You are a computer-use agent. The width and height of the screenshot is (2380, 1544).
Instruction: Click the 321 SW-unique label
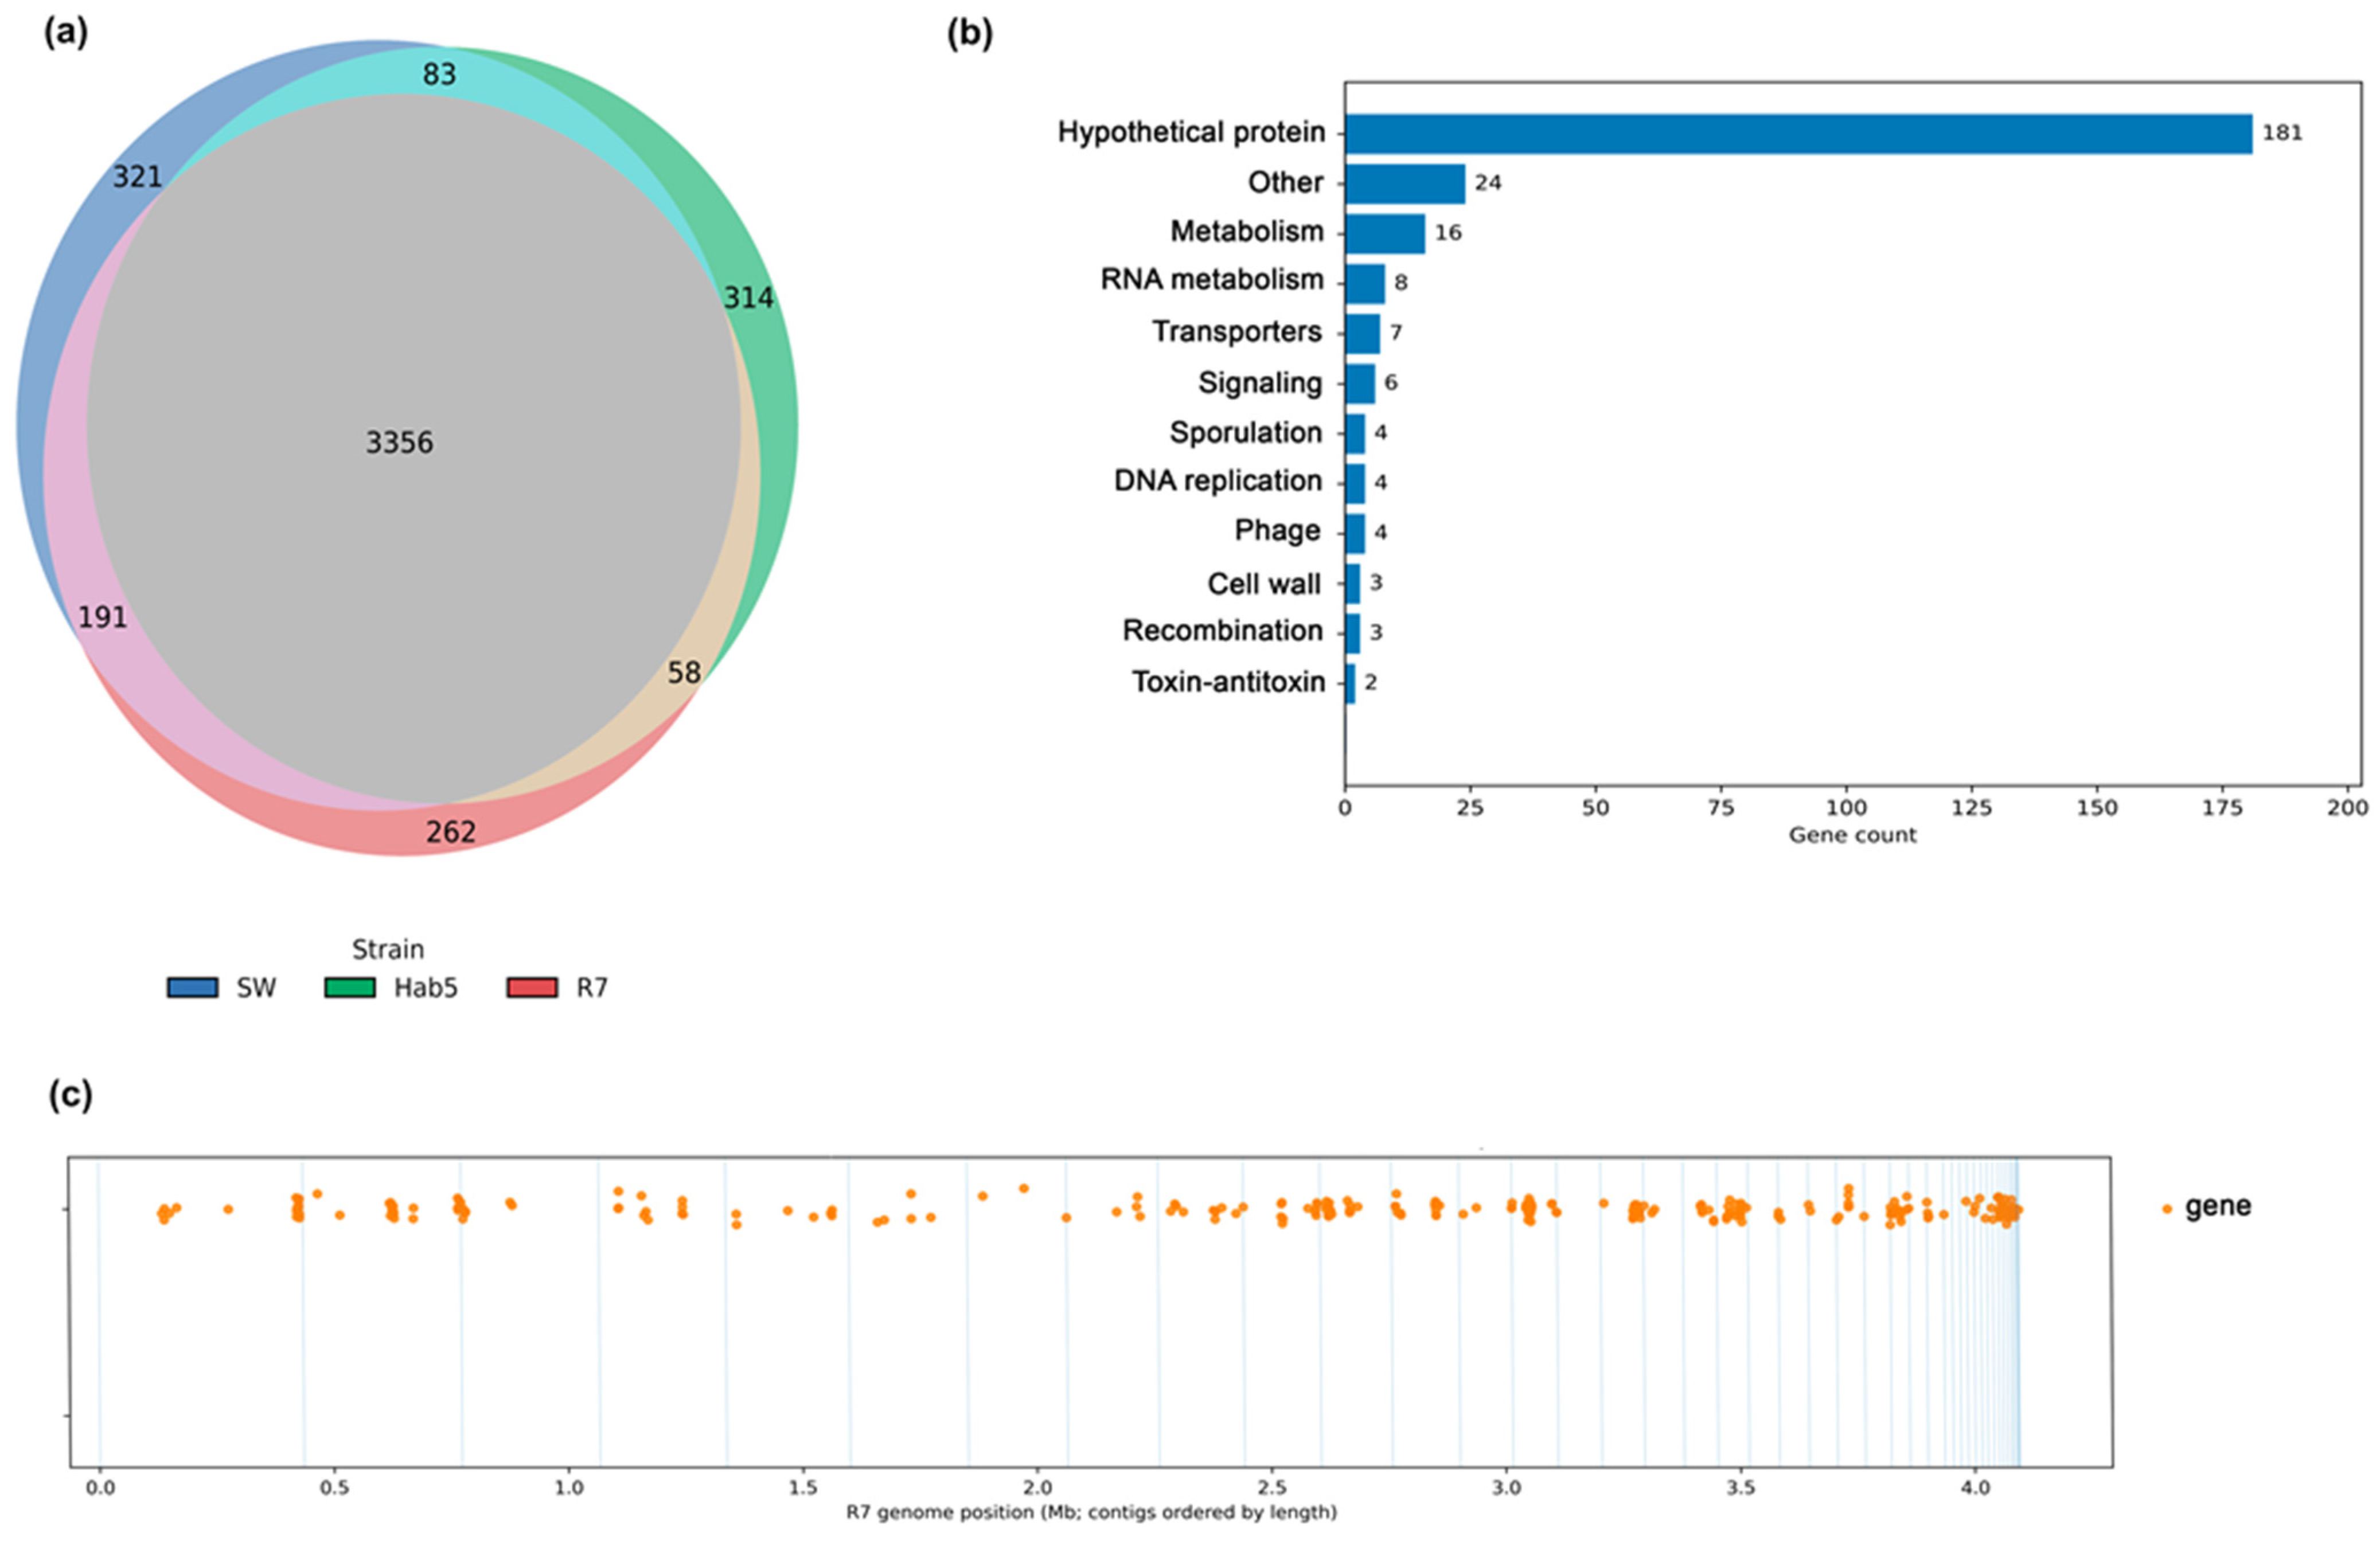137,177
